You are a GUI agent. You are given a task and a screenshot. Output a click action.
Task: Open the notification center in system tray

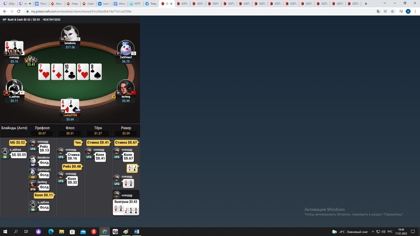413,231
